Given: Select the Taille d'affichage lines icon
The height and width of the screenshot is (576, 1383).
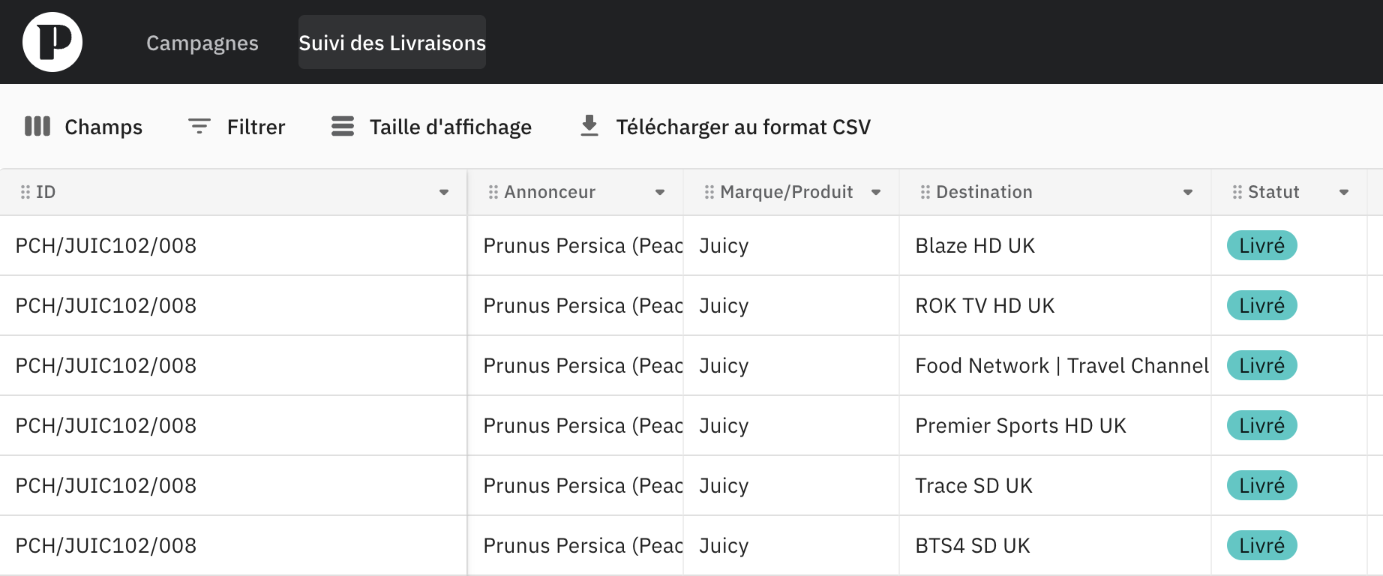Looking at the screenshot, I should click(x=343, y=126).
